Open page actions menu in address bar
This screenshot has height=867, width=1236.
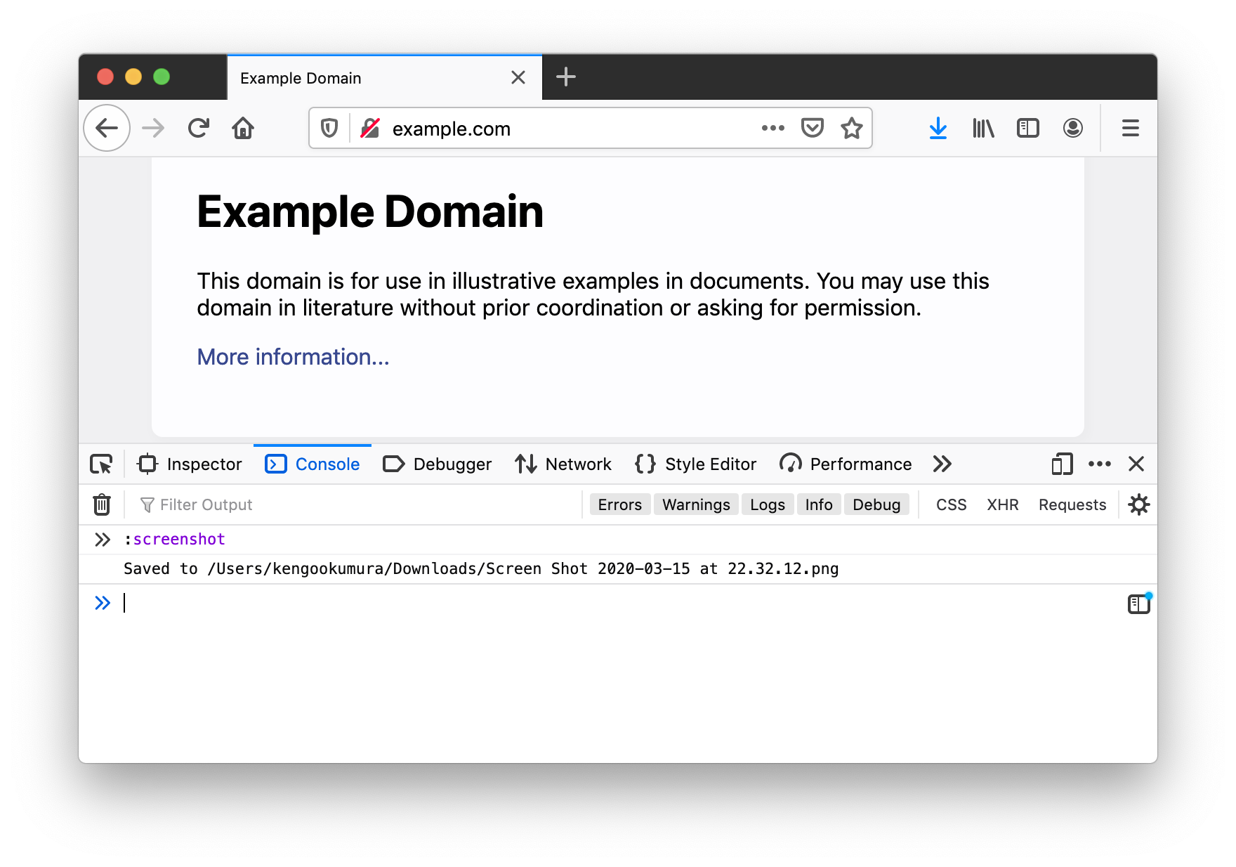coord(772,128)
